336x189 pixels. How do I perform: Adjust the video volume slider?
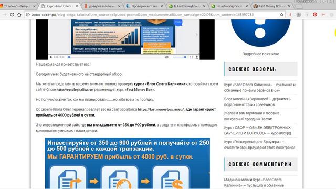pyautogui.click(x=179, y=57)
